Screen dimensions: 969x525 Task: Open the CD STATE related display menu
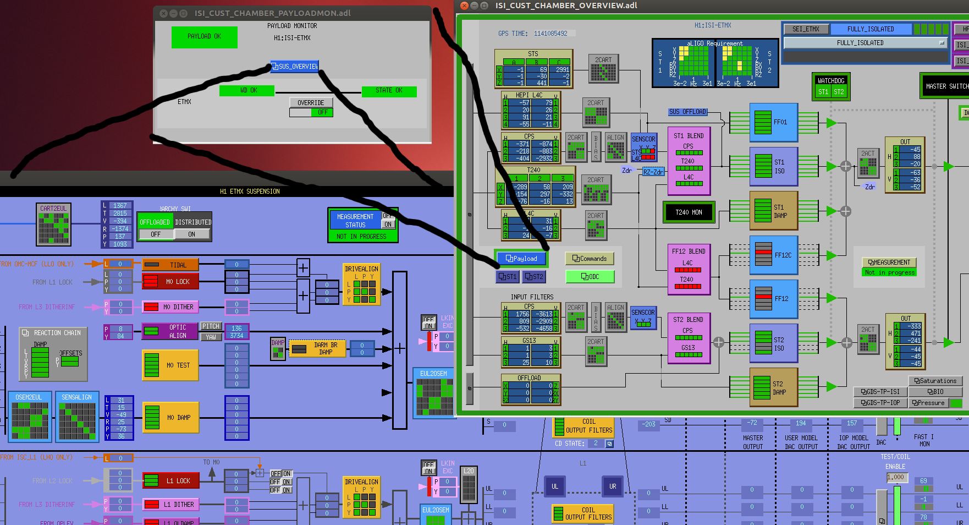[609, 444]
